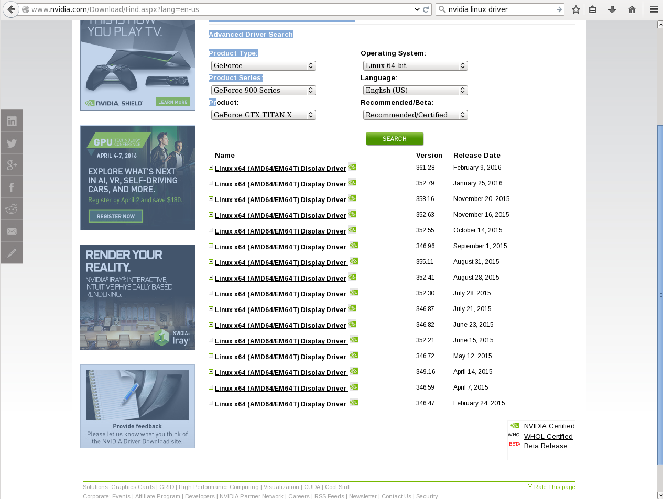
Task: Expand details for driver version 346.59
Action: [x=211, y=387]
